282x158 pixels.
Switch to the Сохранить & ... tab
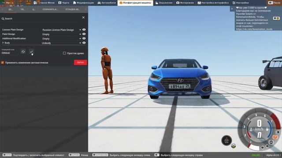point(50,9)
